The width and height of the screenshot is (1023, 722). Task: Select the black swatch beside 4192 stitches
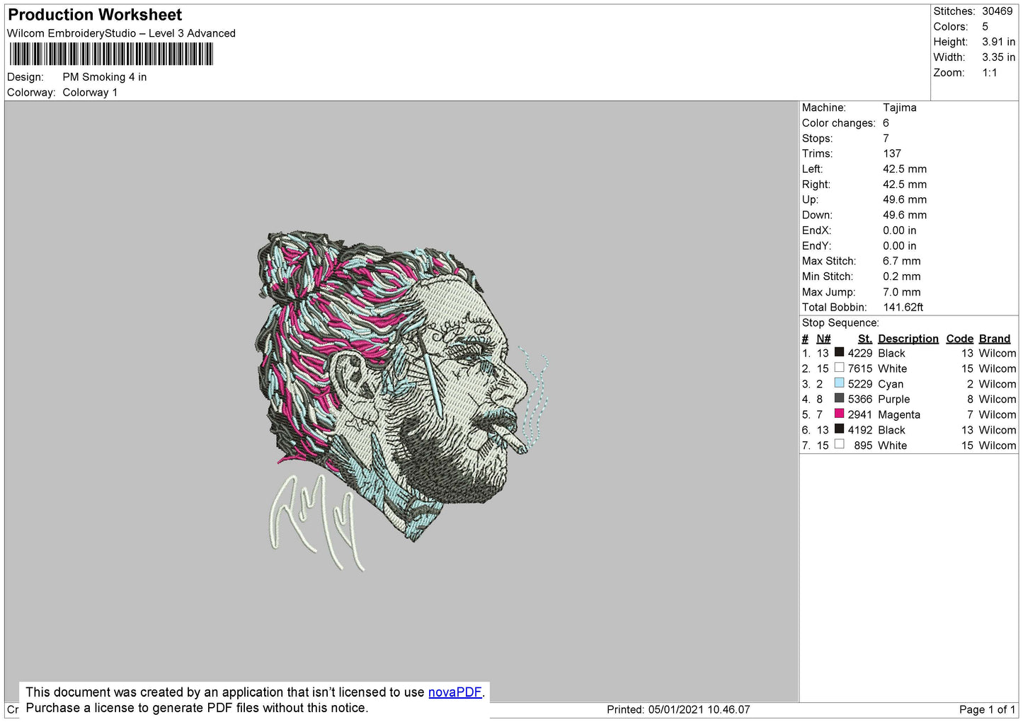(x=839, y=429)
